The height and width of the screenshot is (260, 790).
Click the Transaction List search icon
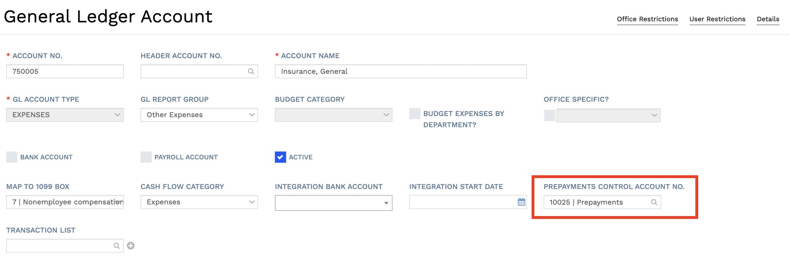[x=116, y=246]
